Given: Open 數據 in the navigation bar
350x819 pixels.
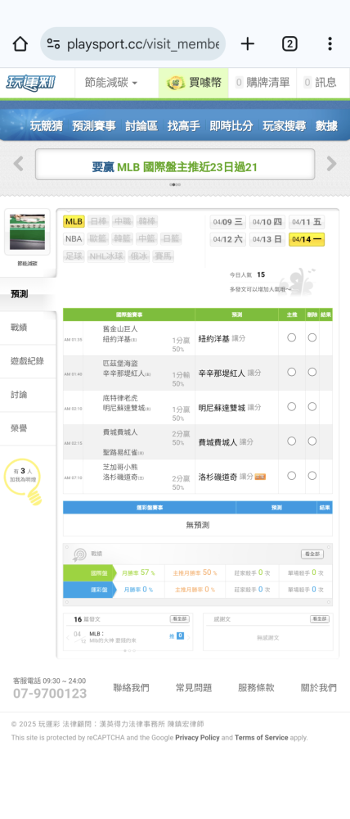Looking at the screenshot, I should pyautogui.click(x=326, y=126).
